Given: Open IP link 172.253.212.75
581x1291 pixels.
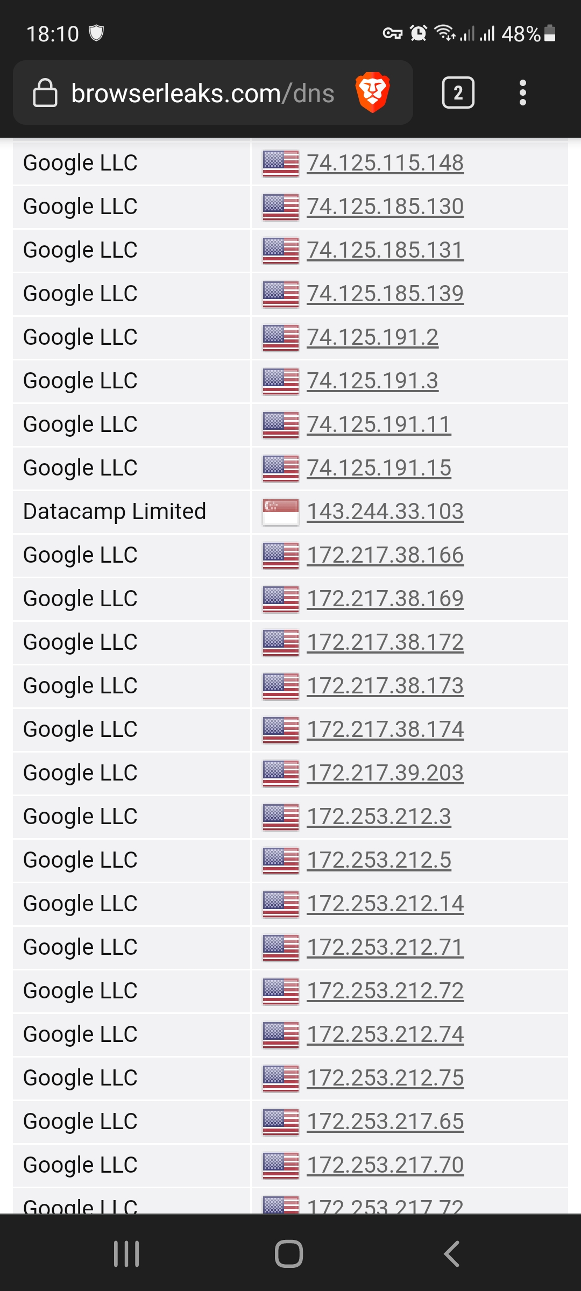Looking at the screenshot, I should pos(385,1078).
